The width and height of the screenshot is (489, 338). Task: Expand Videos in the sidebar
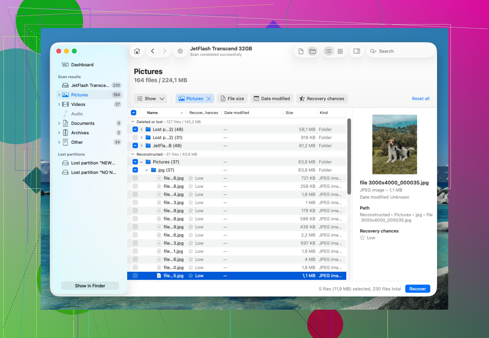(59, 104)
